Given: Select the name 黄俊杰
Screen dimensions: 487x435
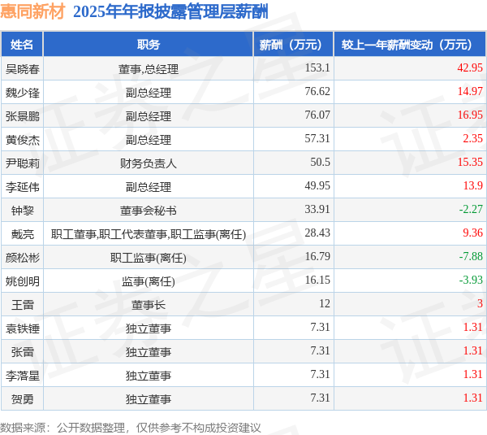Looking at the screenshot, I should pos(23,140).
